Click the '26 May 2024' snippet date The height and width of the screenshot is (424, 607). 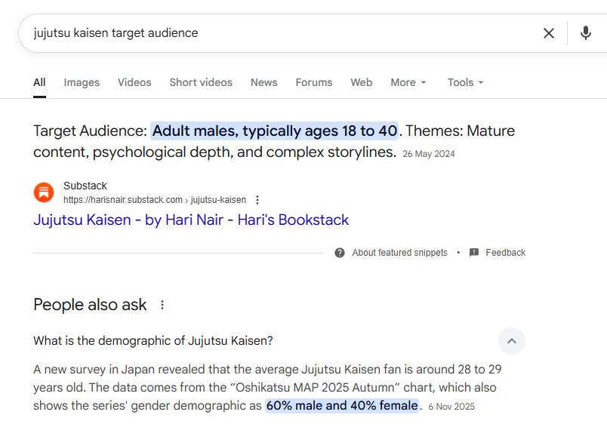click(429, 154)
